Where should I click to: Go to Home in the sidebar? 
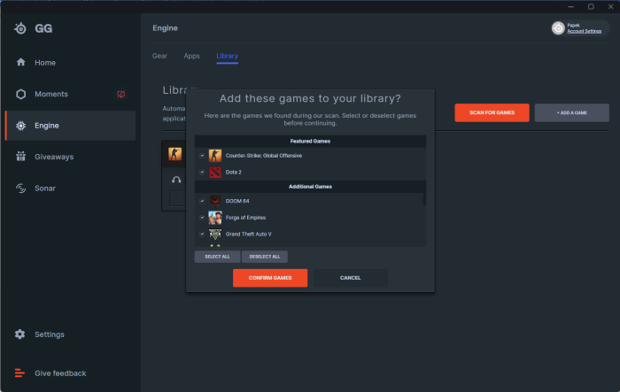[x=45, y=63]
